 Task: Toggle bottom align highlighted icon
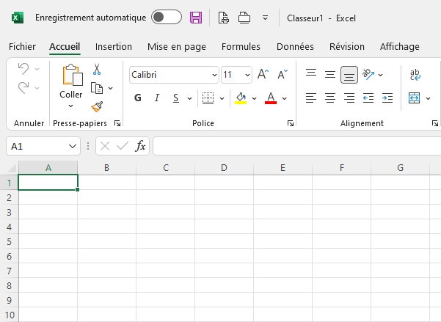click(x=349, y=75)
